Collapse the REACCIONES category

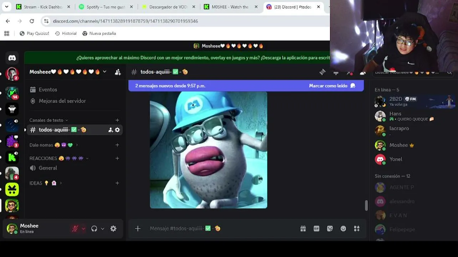pyautogui.click(x=59, y=158)
